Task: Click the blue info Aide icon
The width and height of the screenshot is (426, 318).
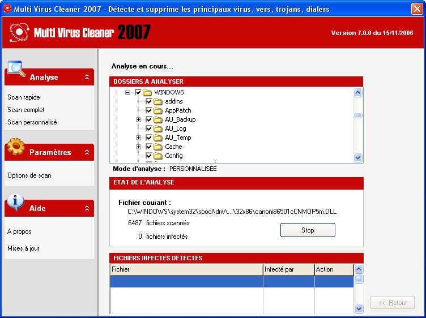Action: click(15, 202)
